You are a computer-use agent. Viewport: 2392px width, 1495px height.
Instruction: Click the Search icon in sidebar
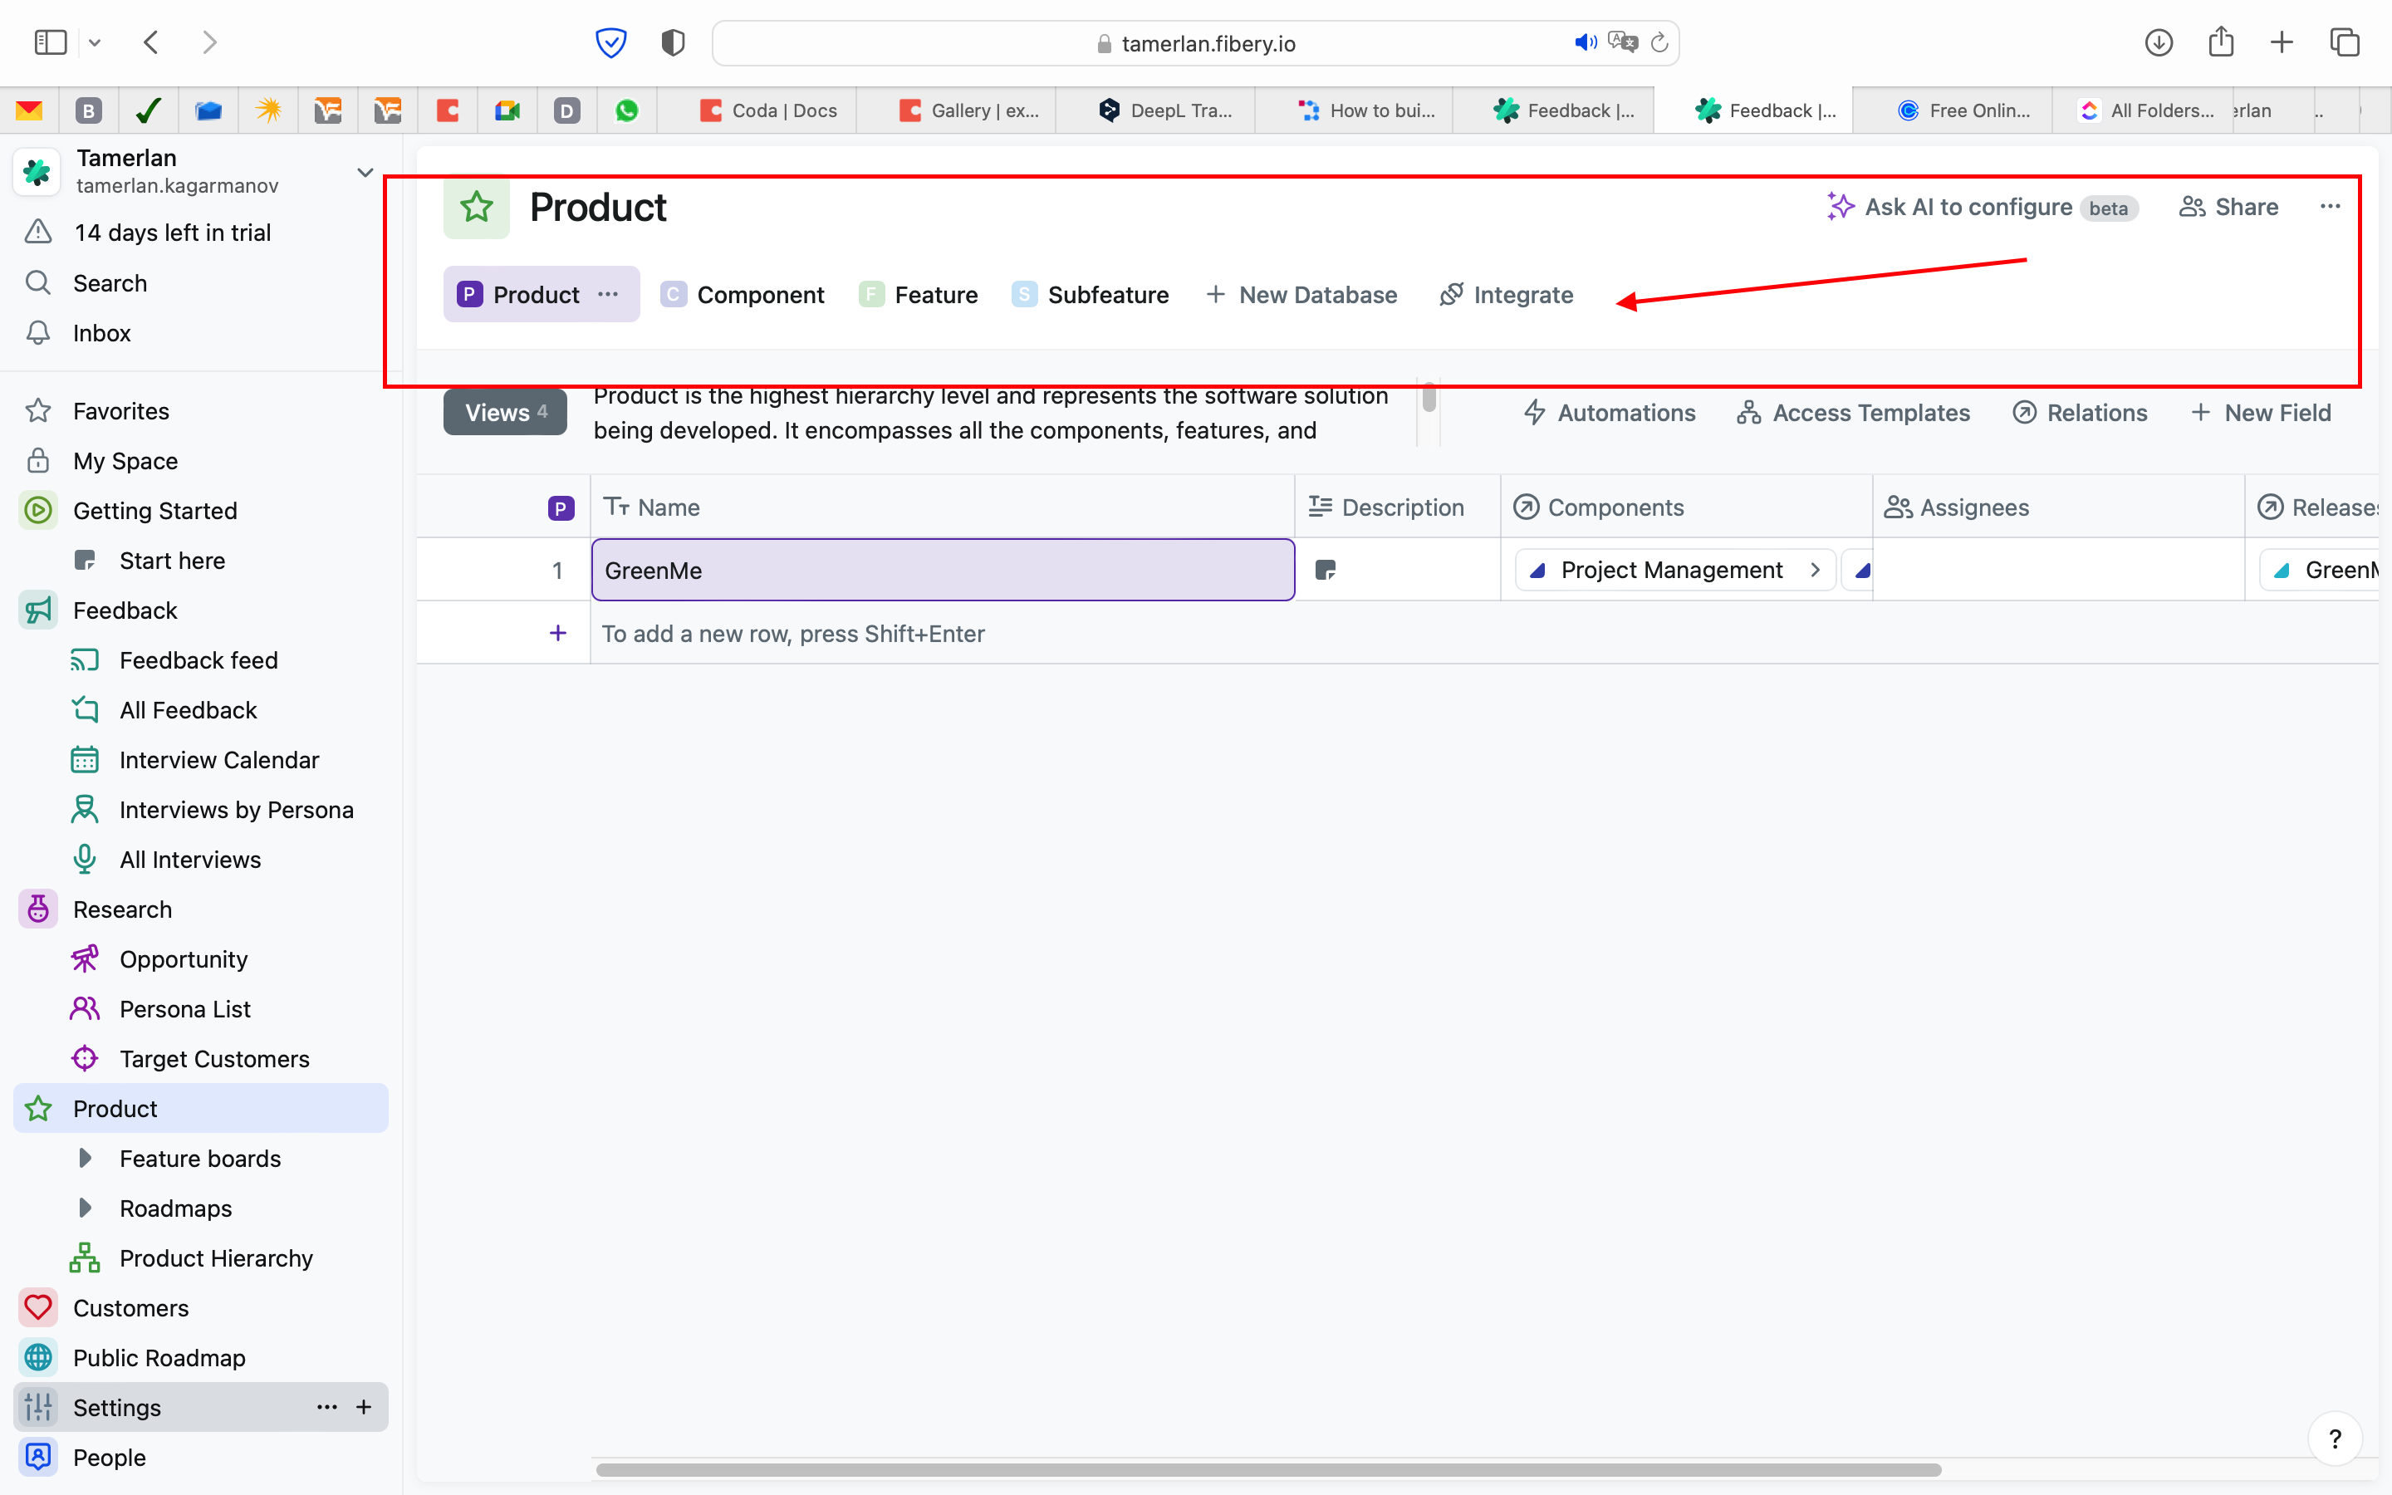37,282
